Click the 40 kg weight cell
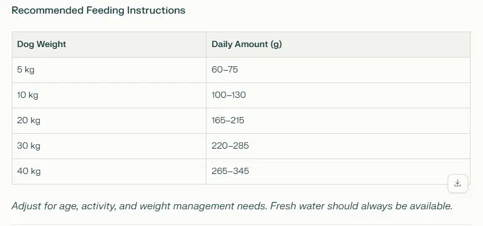The width and height of the screenshot is (483, 226). [x=109, y=172]
